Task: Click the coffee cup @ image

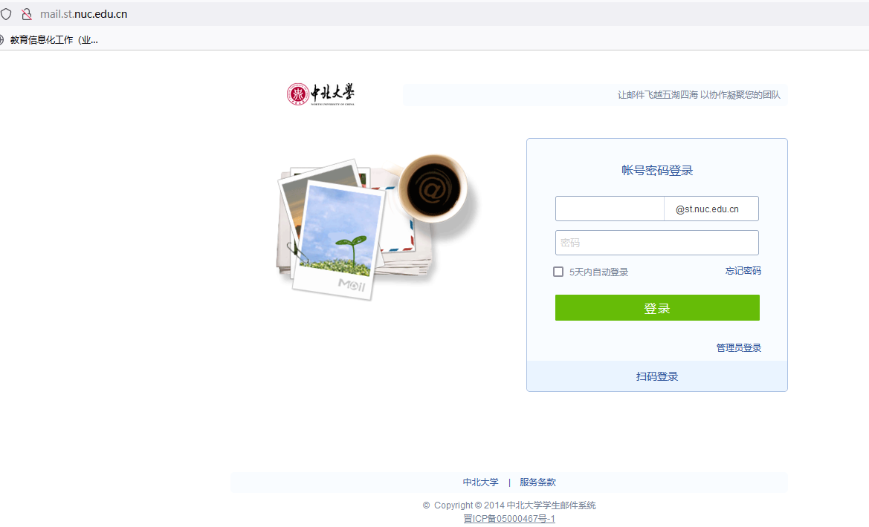Action: 433,189
